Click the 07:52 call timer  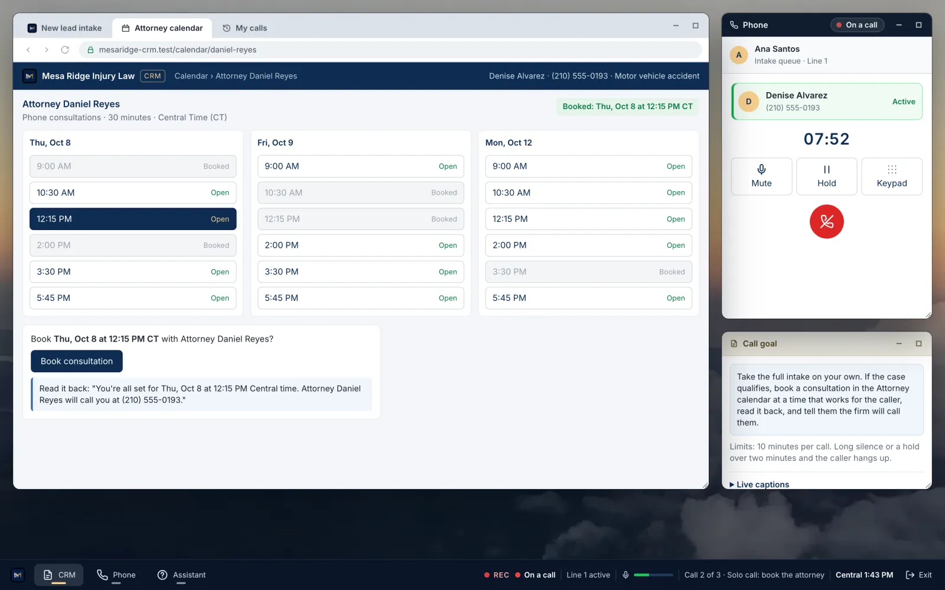pos(826,139)
